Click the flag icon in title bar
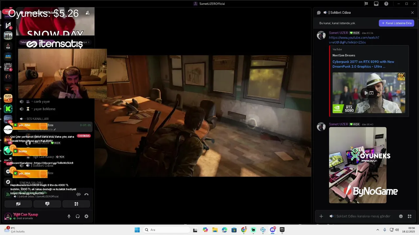 click(x=366, y=4)
